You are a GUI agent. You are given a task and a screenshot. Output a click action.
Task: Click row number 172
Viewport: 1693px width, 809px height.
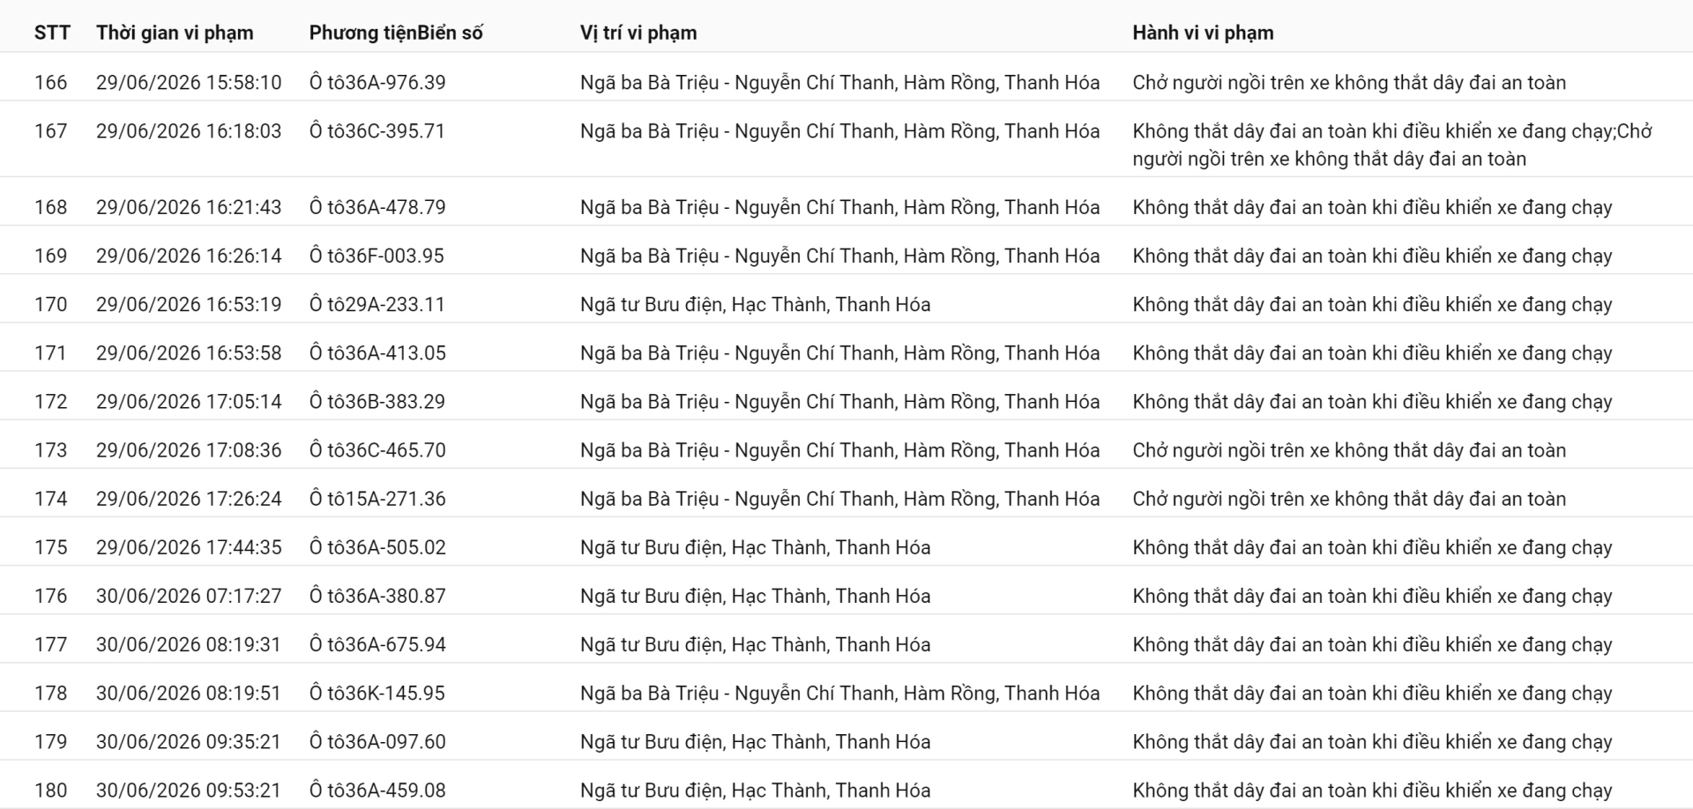click(x=50, y=402)
